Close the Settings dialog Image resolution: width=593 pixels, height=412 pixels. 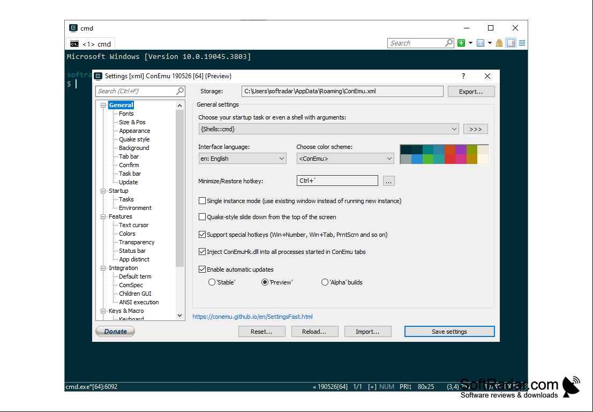coord(487,76)
